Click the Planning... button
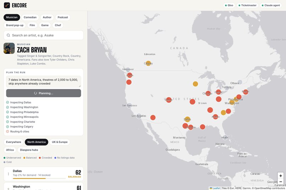 (44, 93)
